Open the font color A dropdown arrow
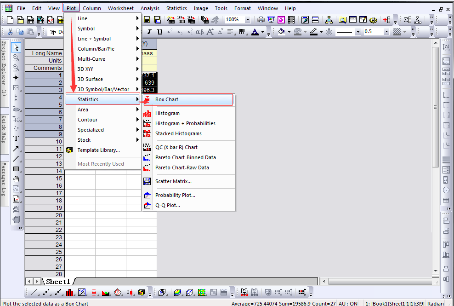Screen dimensions: 454x306 (x=263, y=32)
